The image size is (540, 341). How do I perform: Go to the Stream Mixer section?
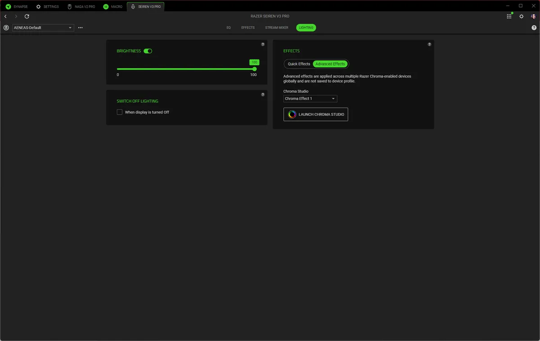(277, 27)
